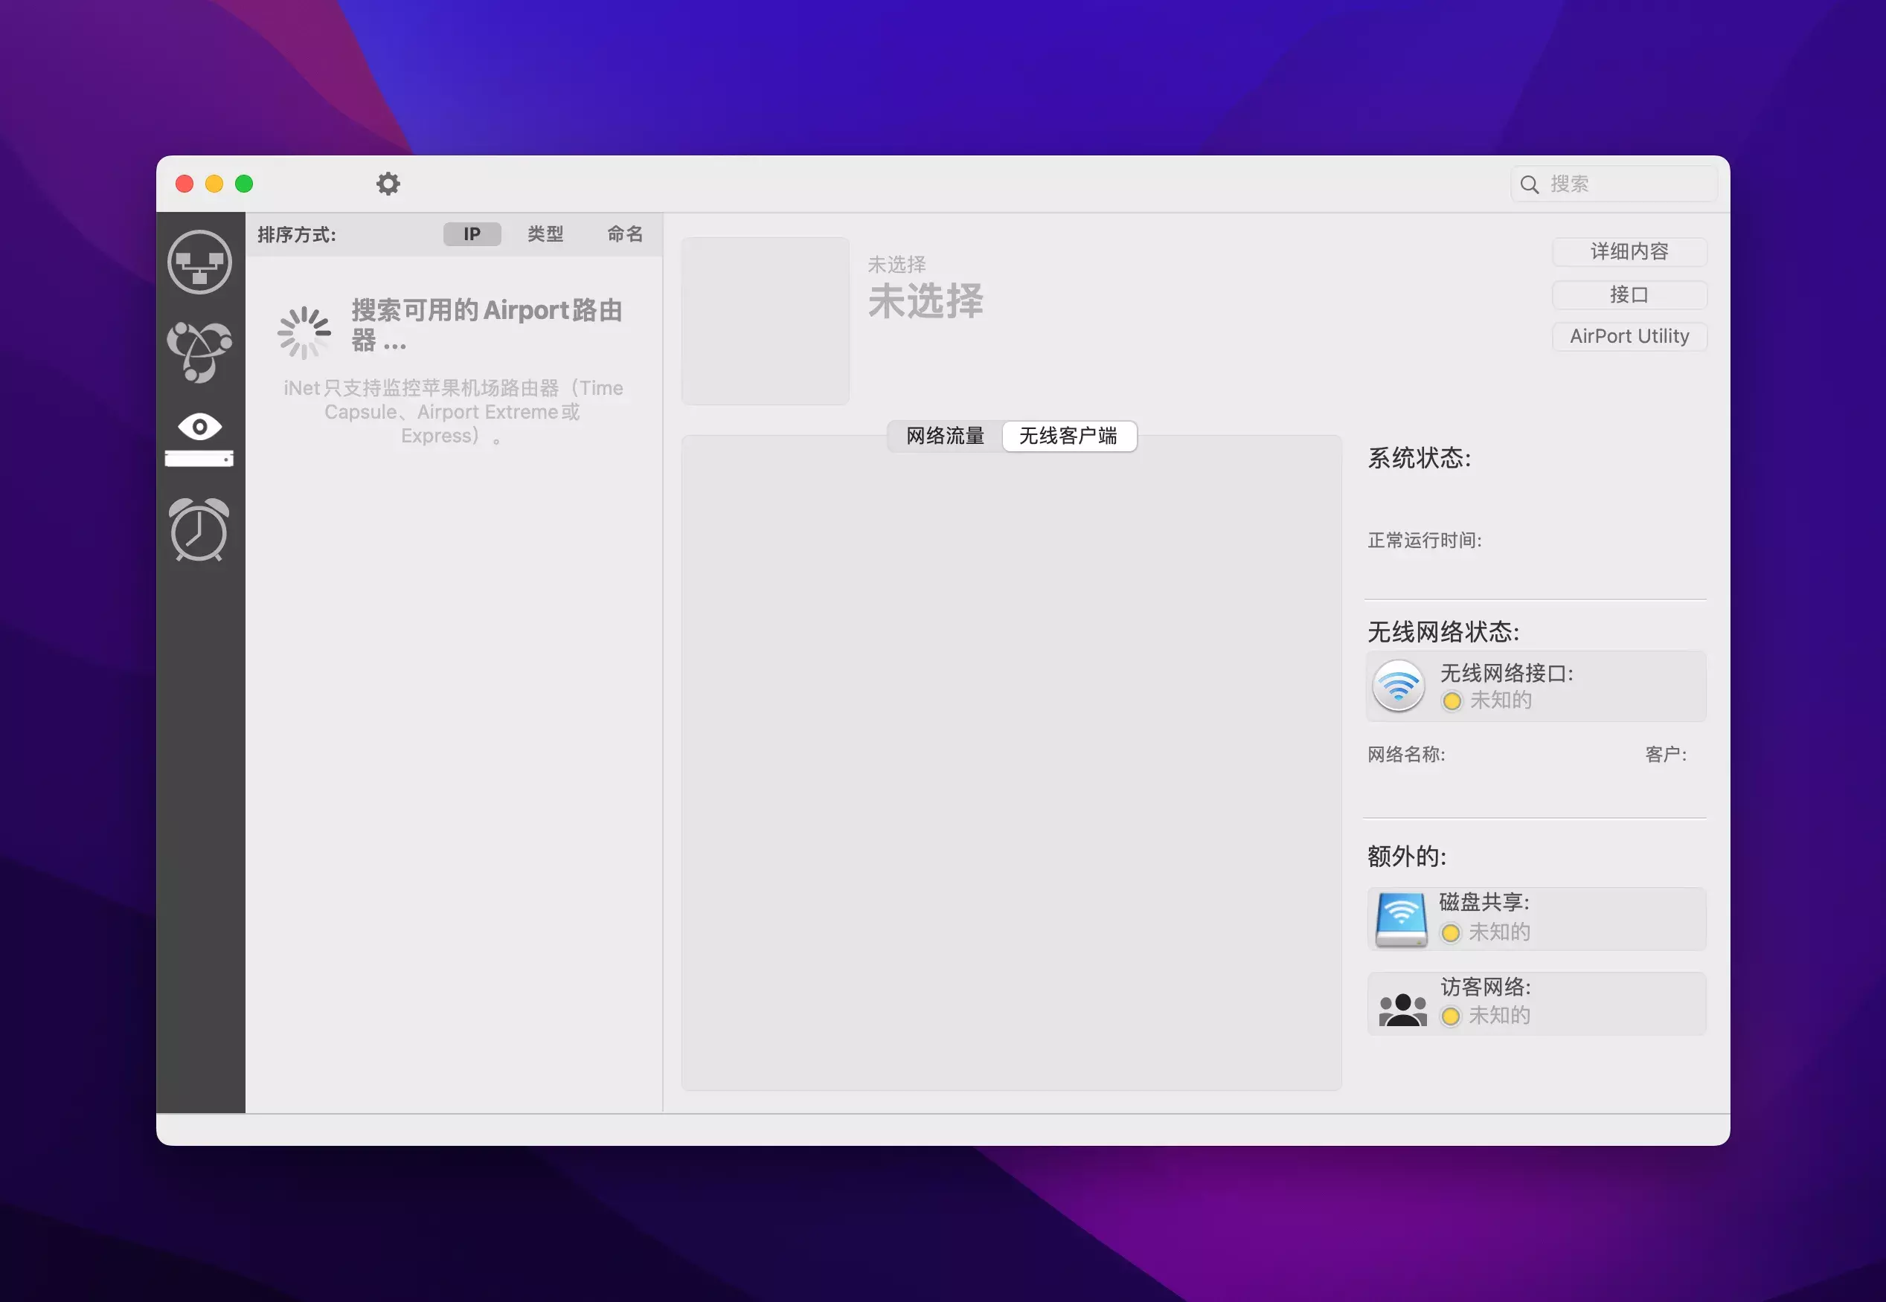Sort the list by 命名
Image resolution: width=1886 pixels, height=1302 pixels.
(x=625, y=234)
